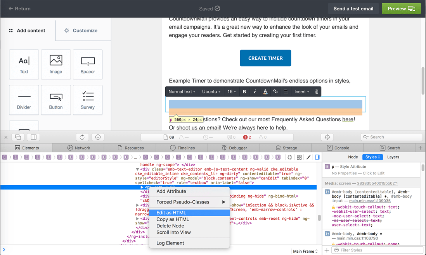This screenshot has height=255, width=426.
Task: Toggle the layout grid icon in DOM bar
Action: pyautogui.click(x=299, y=157)
